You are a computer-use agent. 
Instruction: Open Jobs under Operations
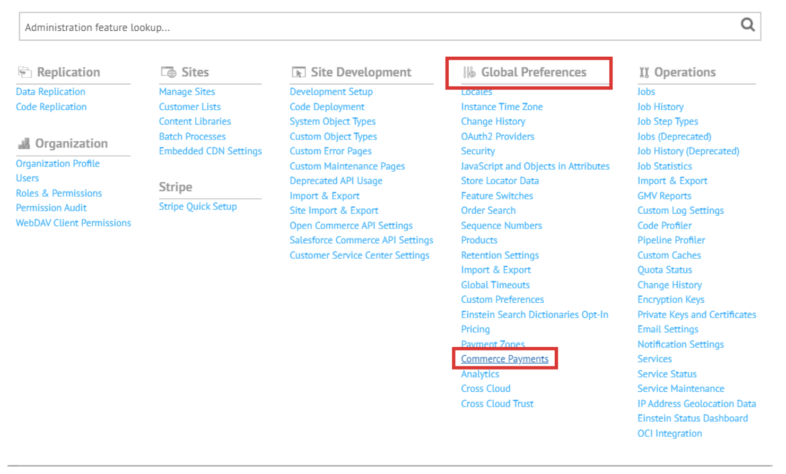coord(646,92)
